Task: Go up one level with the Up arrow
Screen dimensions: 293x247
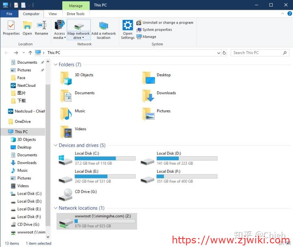Action: tap(30, 53)
